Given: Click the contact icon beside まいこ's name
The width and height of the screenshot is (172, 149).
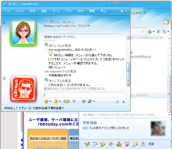Looking at the screenshot, I should (46, 20).
